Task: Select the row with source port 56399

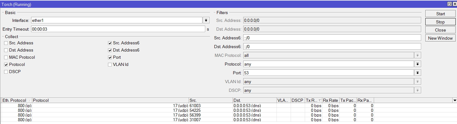Action: click(x=188, y=115)
